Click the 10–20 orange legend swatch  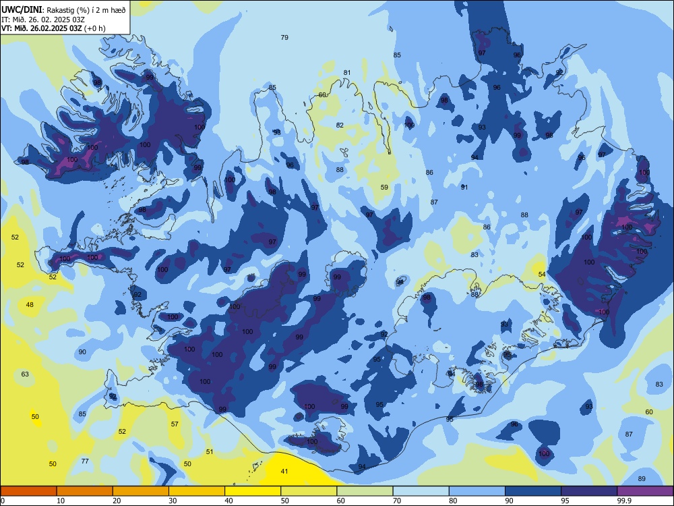coord(85,491)
